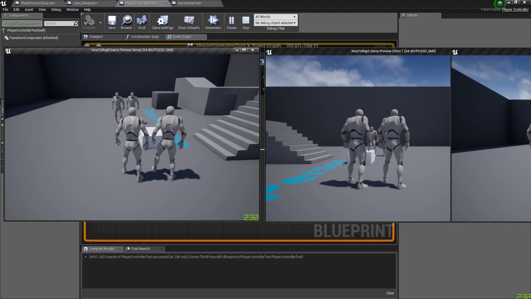Click the Unreal Engine logo at top-left
This screenshot has height=299, width=531.
[x=4, y=3]
